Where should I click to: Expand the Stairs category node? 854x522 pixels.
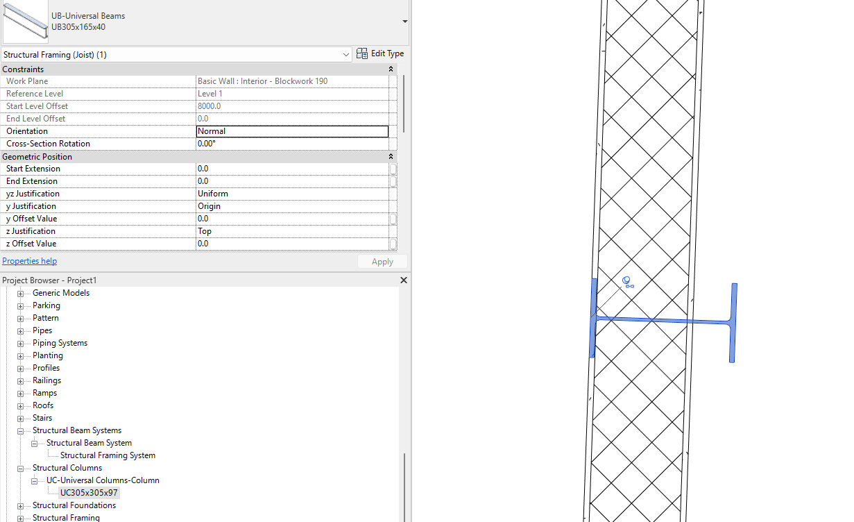coord(19,417)
